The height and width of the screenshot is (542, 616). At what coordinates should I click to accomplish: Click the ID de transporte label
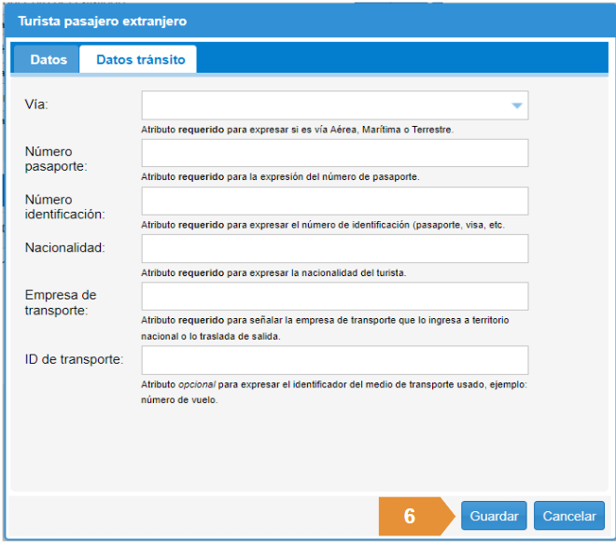74,359
